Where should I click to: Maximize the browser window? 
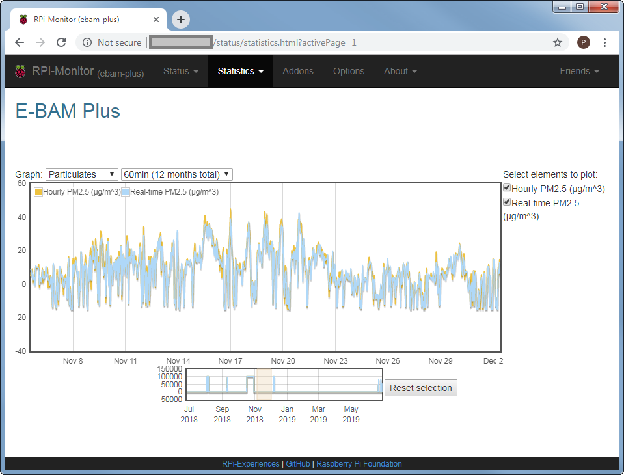point(579,7)
